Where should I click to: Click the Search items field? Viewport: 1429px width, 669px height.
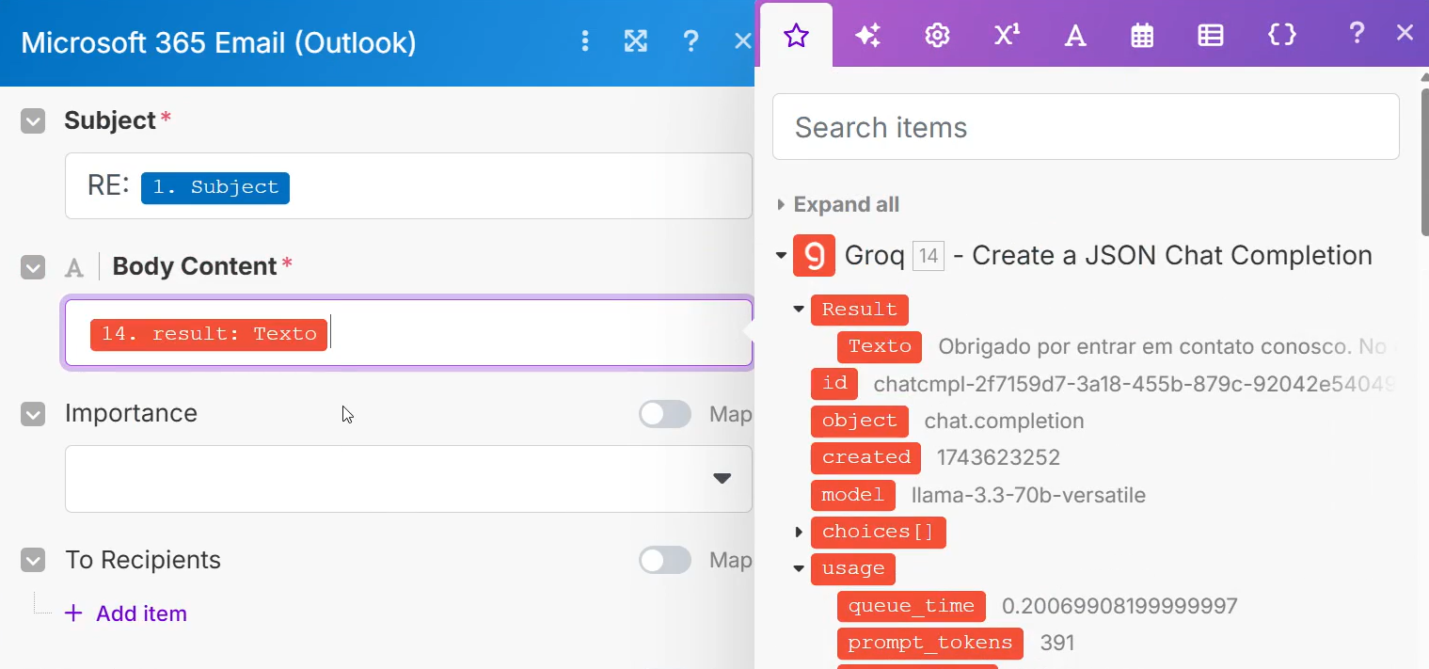(1086, 127)
